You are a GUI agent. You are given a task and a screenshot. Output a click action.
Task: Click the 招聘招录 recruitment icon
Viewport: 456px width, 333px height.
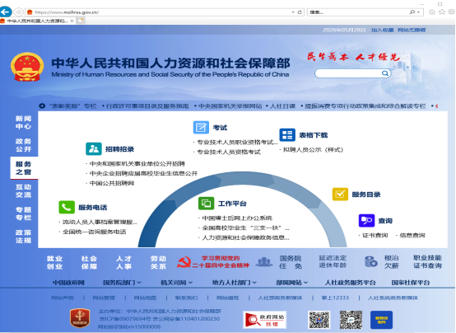(x=94, y=149)
